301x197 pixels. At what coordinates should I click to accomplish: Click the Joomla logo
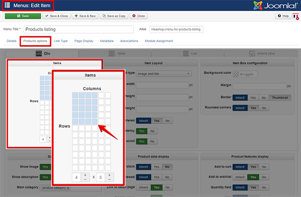(x=275, y=6)
